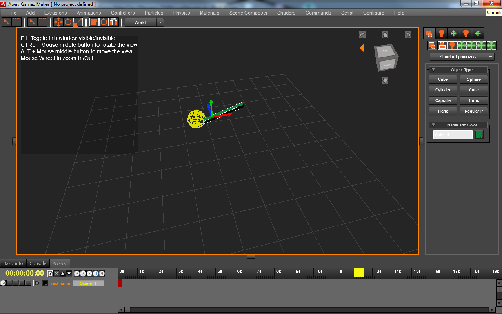Click the arrow beside Standard primitives
The image size is (502, 314).
491,57
